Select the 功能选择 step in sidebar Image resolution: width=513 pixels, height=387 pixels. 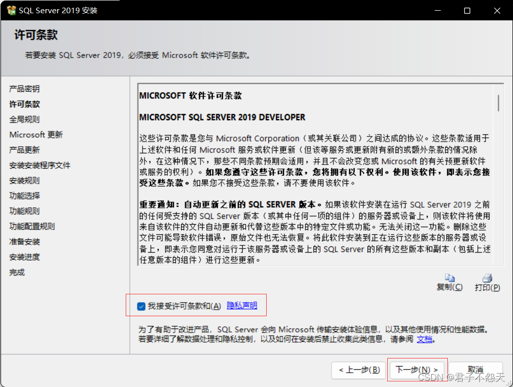pyautogui.click(x=24, y=196)
